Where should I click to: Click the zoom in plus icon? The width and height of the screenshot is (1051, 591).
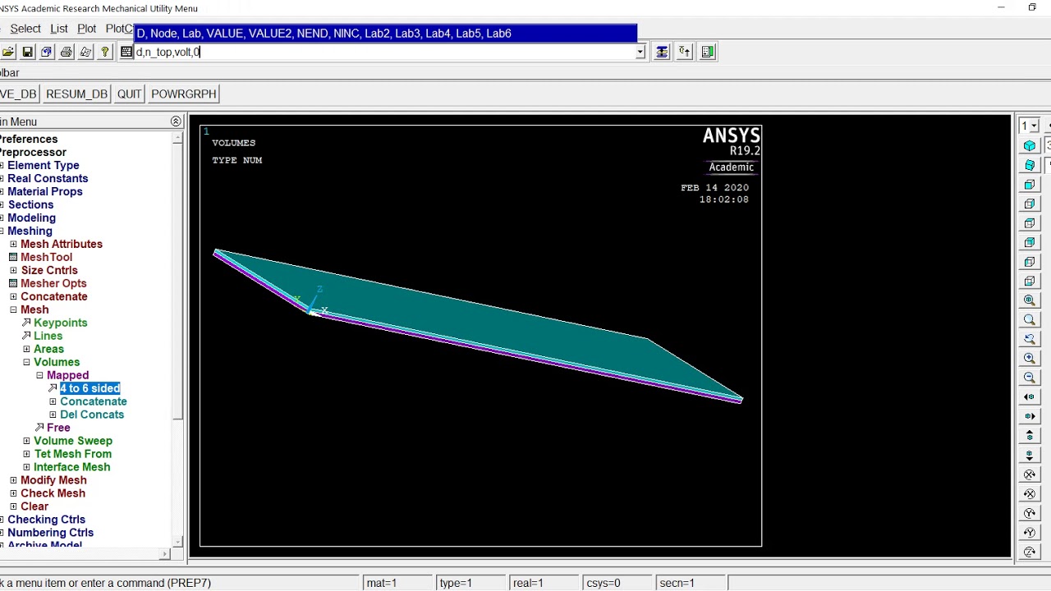tap(1030, 359)
